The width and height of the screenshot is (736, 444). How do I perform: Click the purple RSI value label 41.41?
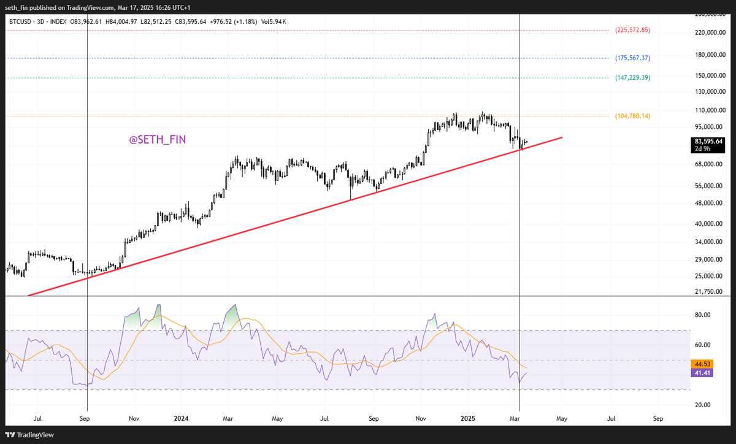pos(703,372)
